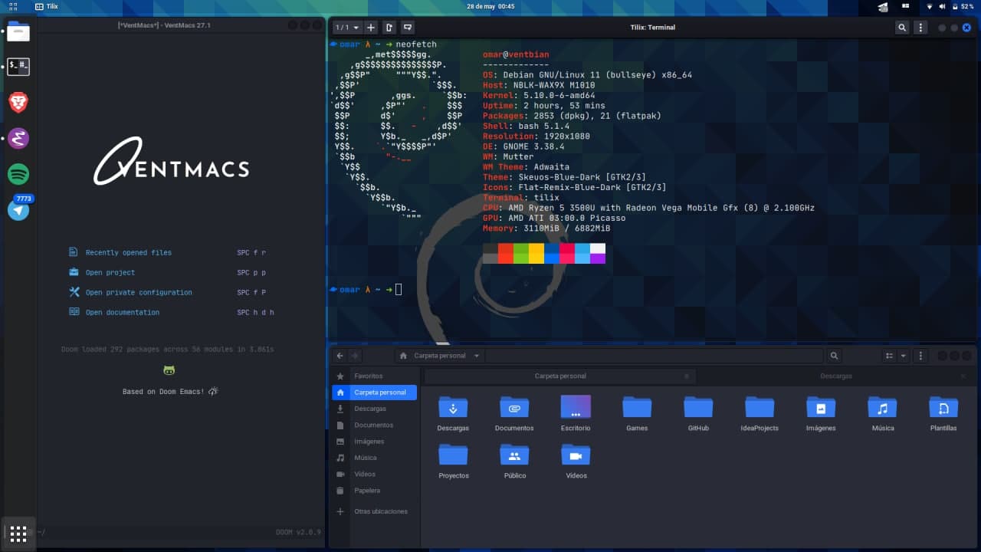This screenshot has height=552, width=981.
Task: Click the red color block in neofetch
Action: (x=506, y=254)
